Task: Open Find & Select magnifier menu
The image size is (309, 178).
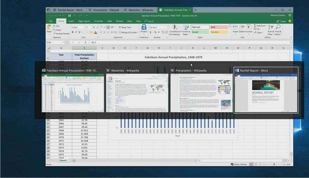Action: pyautogui.click(x=278, y=30)
